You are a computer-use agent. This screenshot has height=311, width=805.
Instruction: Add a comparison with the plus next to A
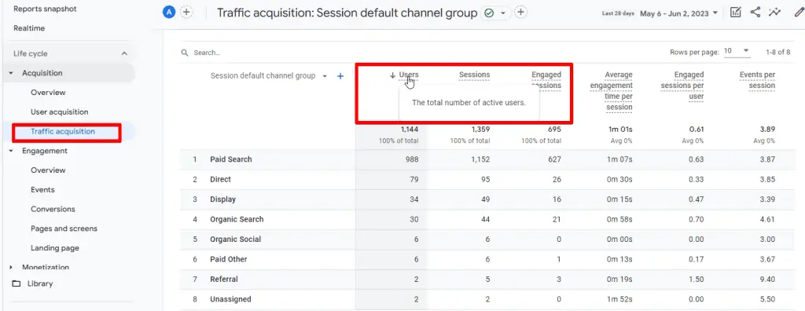[186, 13]
